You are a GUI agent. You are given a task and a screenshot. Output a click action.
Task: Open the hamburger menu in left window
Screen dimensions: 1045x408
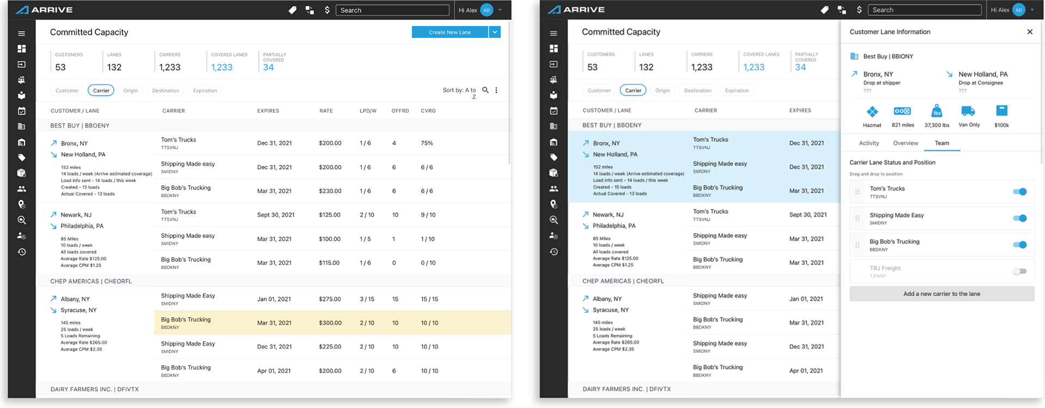tap(22, 33)
